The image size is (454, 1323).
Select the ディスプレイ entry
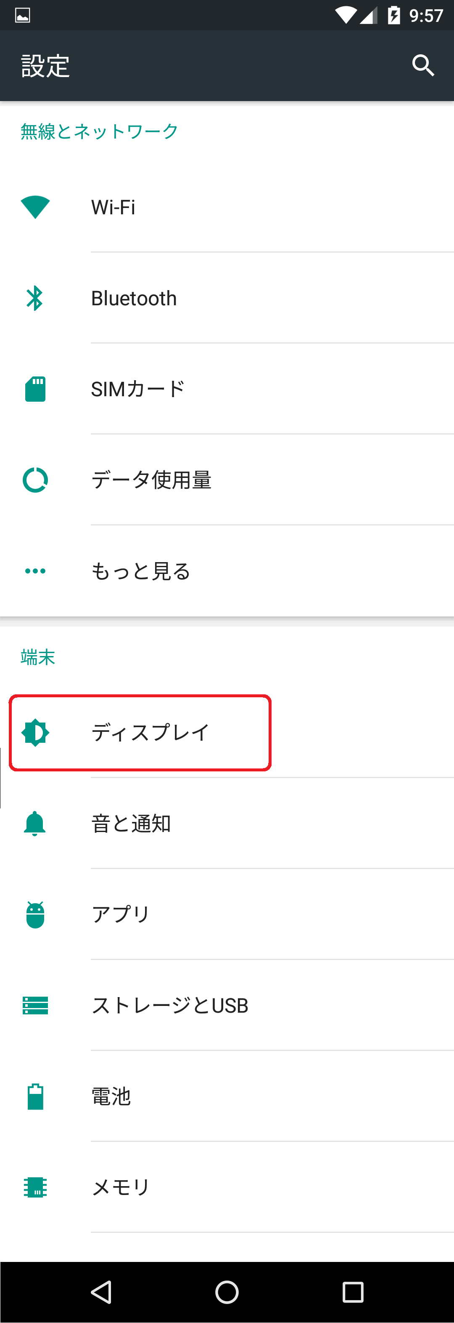(x=227, y=732)
